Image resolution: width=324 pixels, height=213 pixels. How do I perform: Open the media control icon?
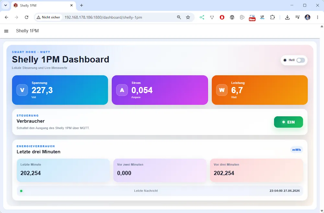[x=297, y=17]
